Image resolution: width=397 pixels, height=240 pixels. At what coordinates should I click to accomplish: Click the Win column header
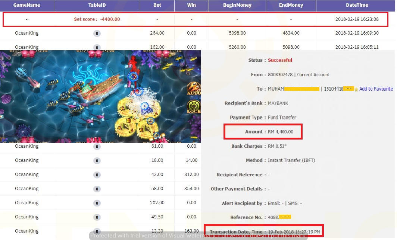click(191, 6)
